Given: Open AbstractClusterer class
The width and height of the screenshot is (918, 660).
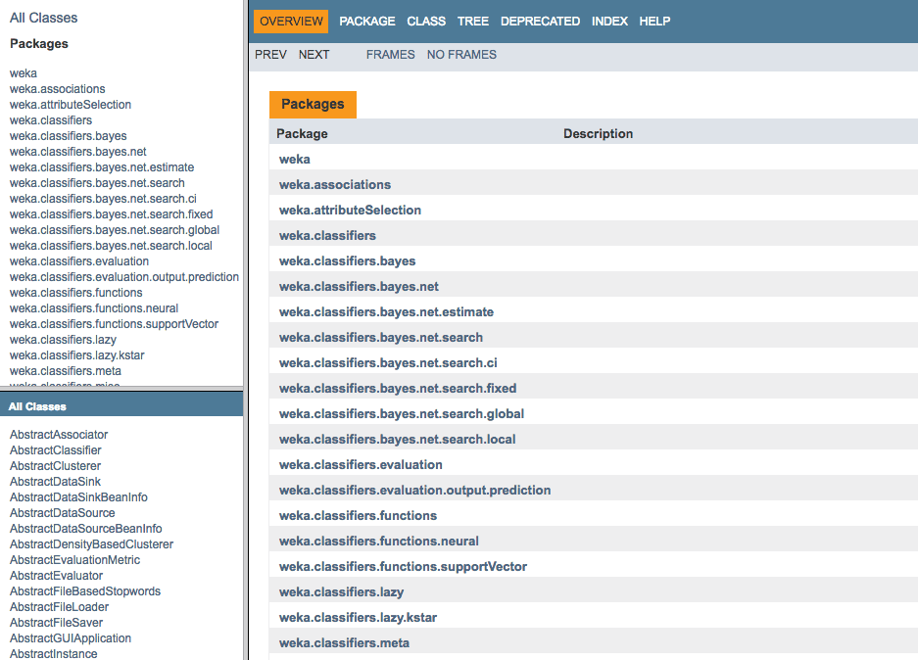Looking at the screenshot, I should [55, 466].
